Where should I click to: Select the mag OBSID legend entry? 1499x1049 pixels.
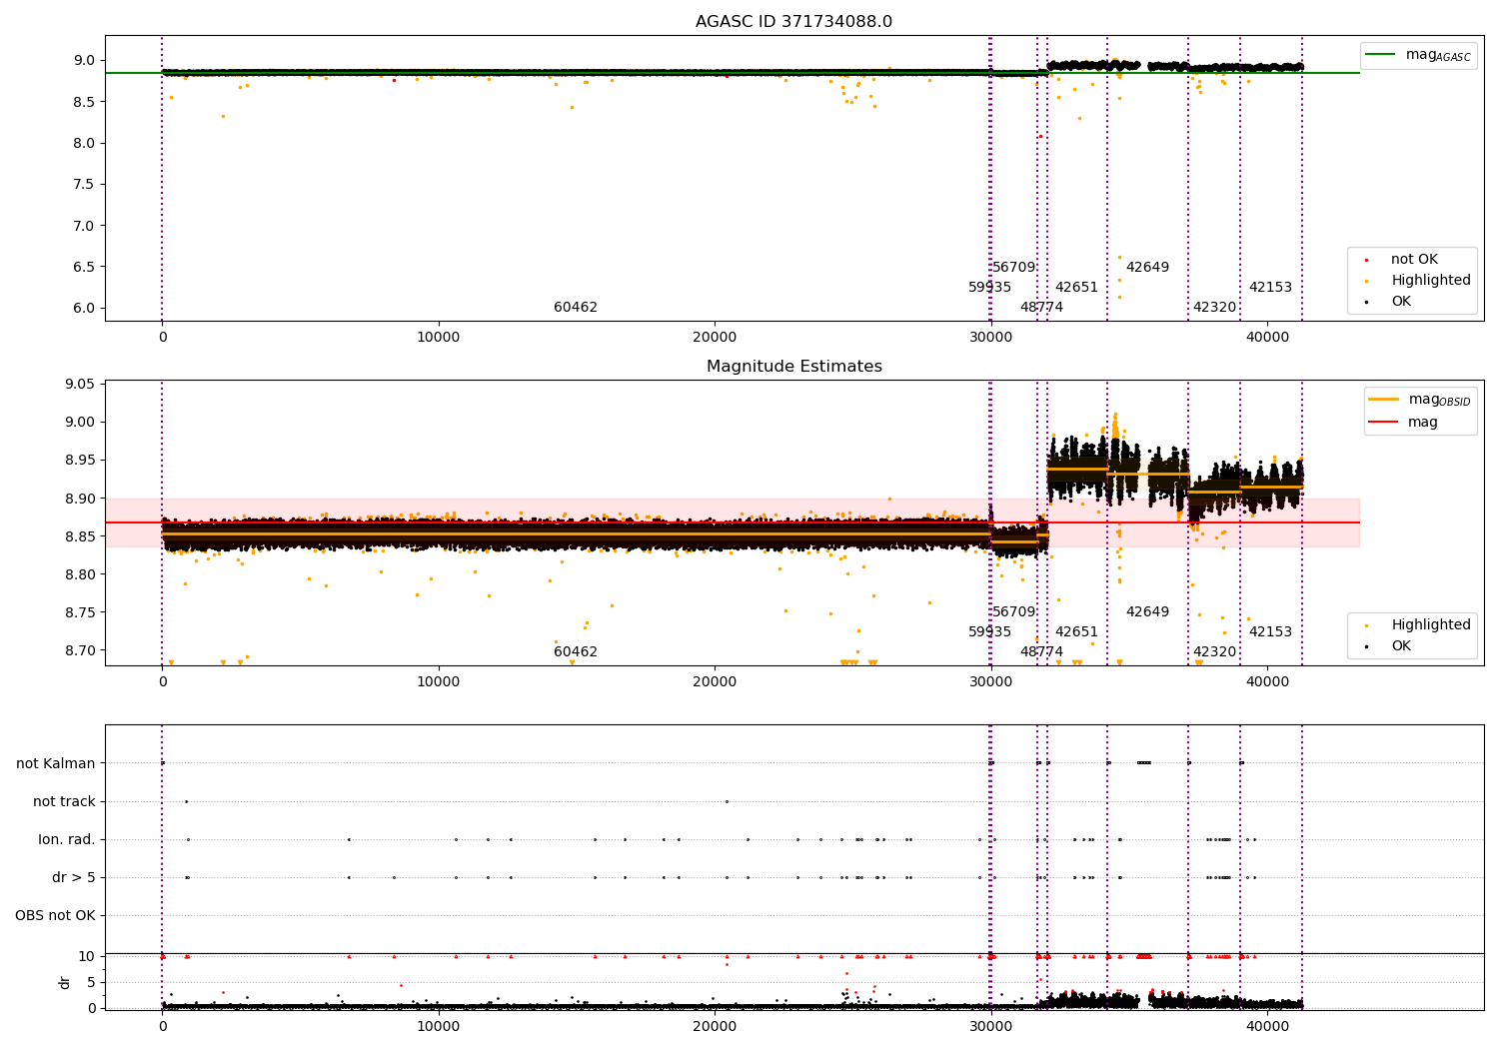tap(1419, 400)
